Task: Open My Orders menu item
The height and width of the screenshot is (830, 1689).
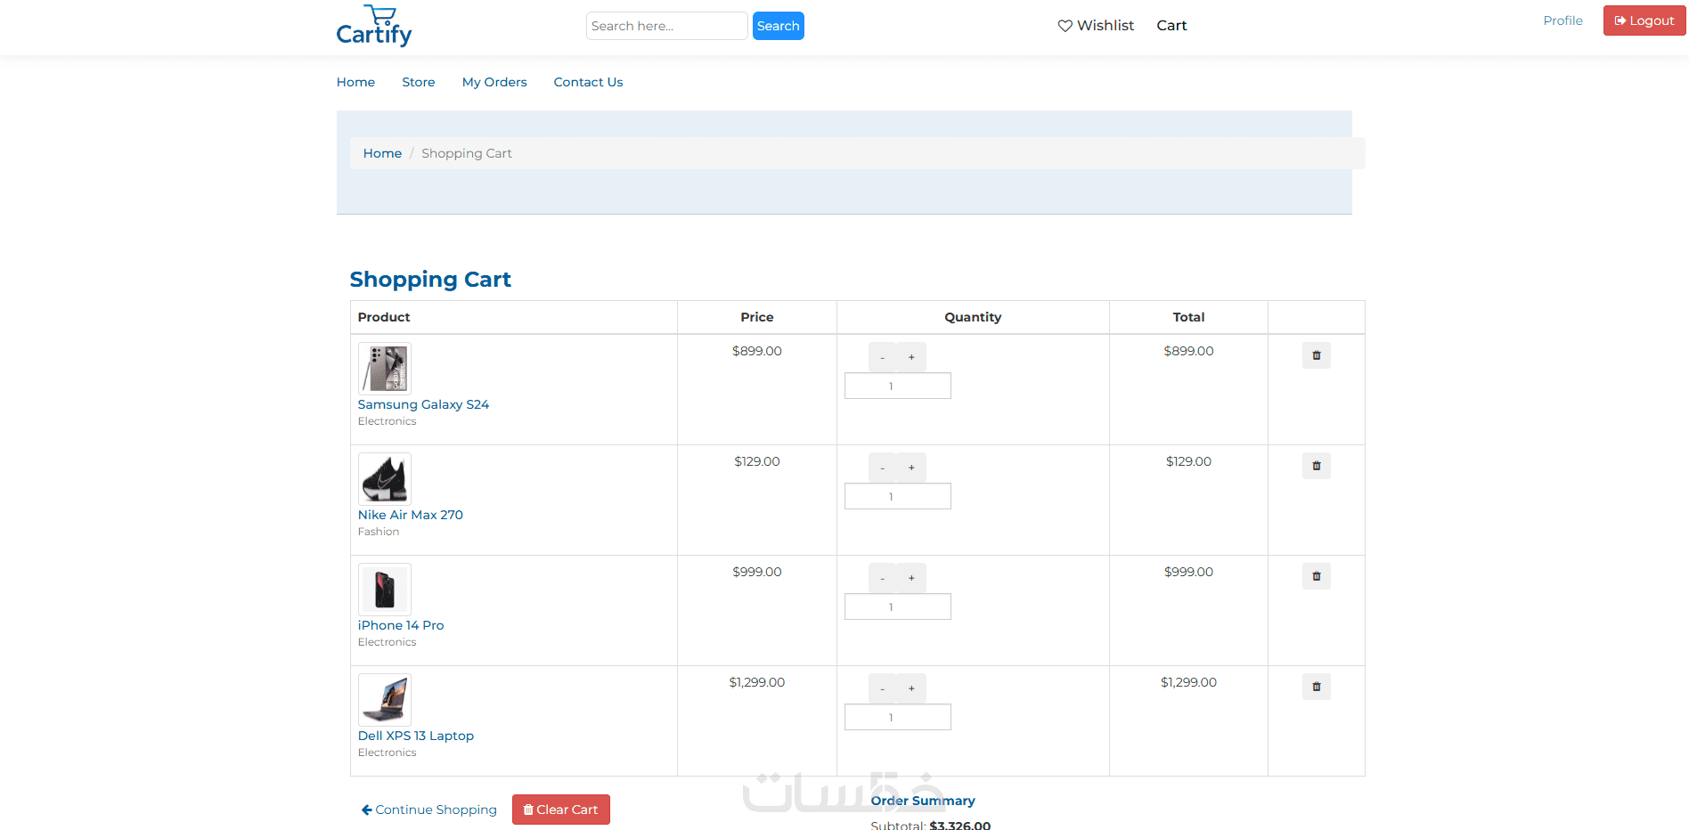Action: (x=494, y=82)
